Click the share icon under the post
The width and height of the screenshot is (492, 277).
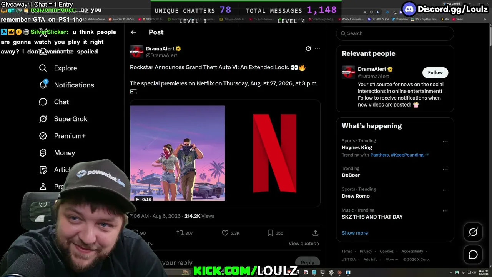coord(315,233)
